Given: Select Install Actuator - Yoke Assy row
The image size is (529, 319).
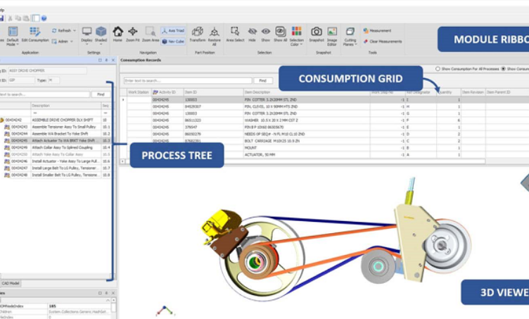Looking at the screenshot, I should pos(56,161).
